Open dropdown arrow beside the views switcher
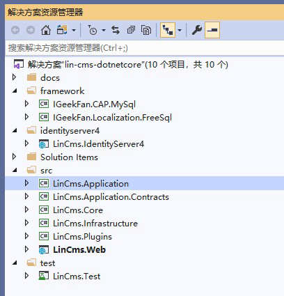 [x=74, y=30]
